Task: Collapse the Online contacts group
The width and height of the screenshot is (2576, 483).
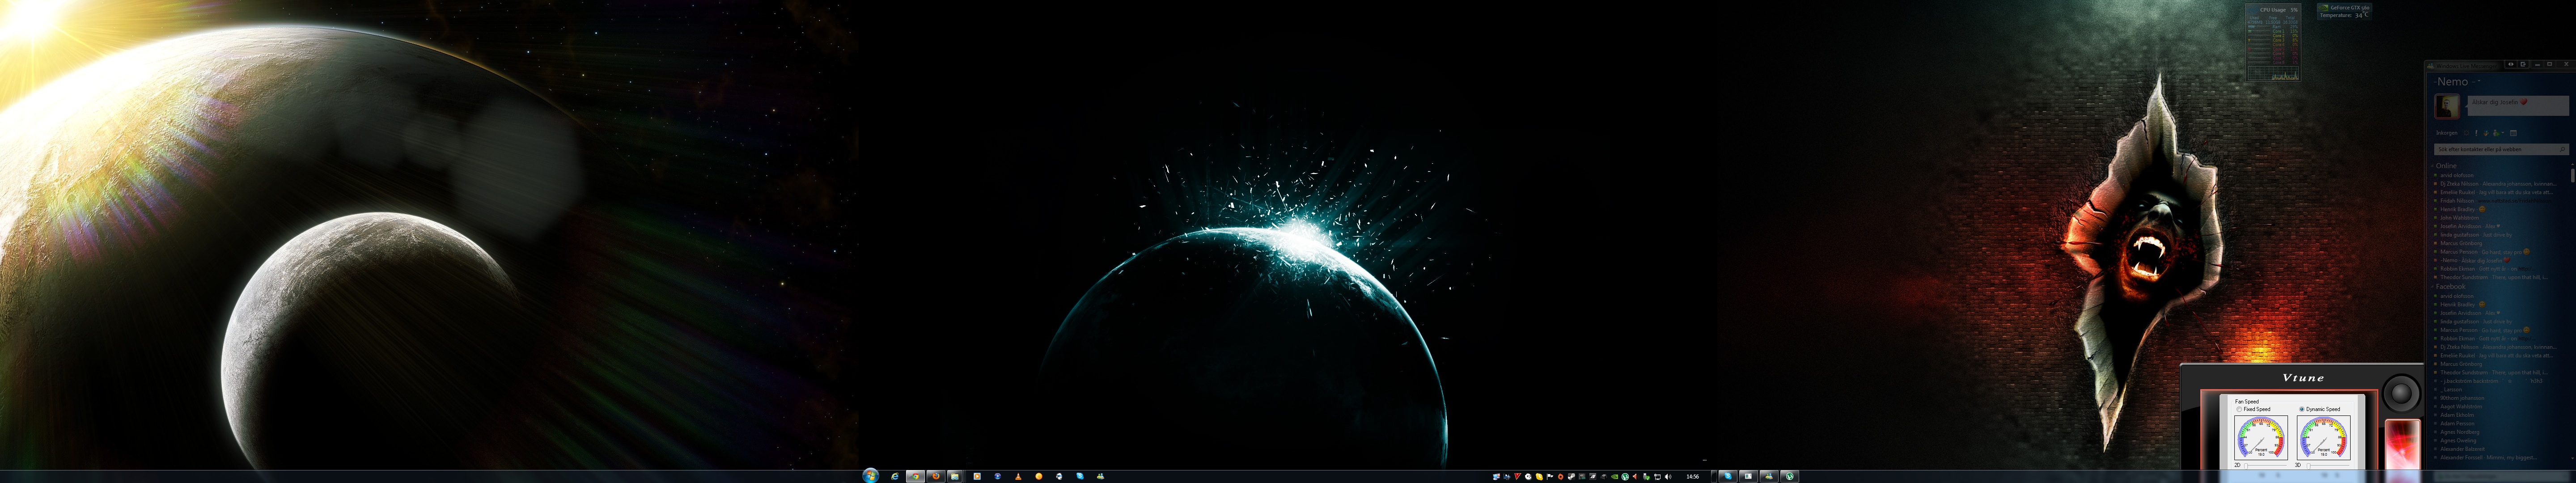Action: click(2432, 166)
